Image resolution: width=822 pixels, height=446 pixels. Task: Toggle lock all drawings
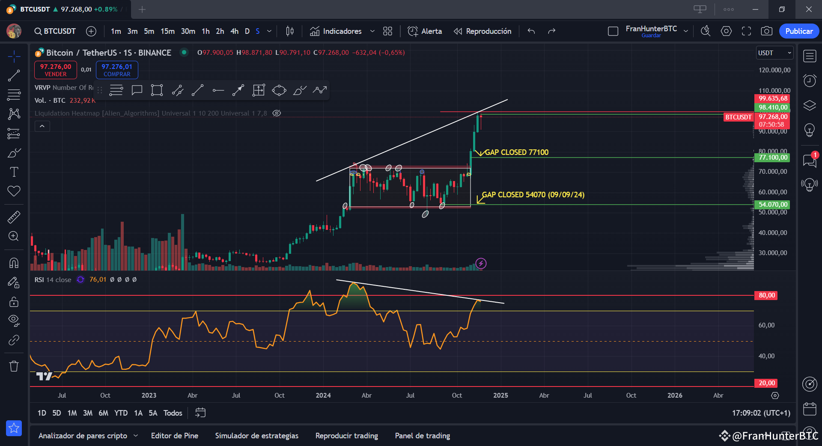[x=14, y=302]
